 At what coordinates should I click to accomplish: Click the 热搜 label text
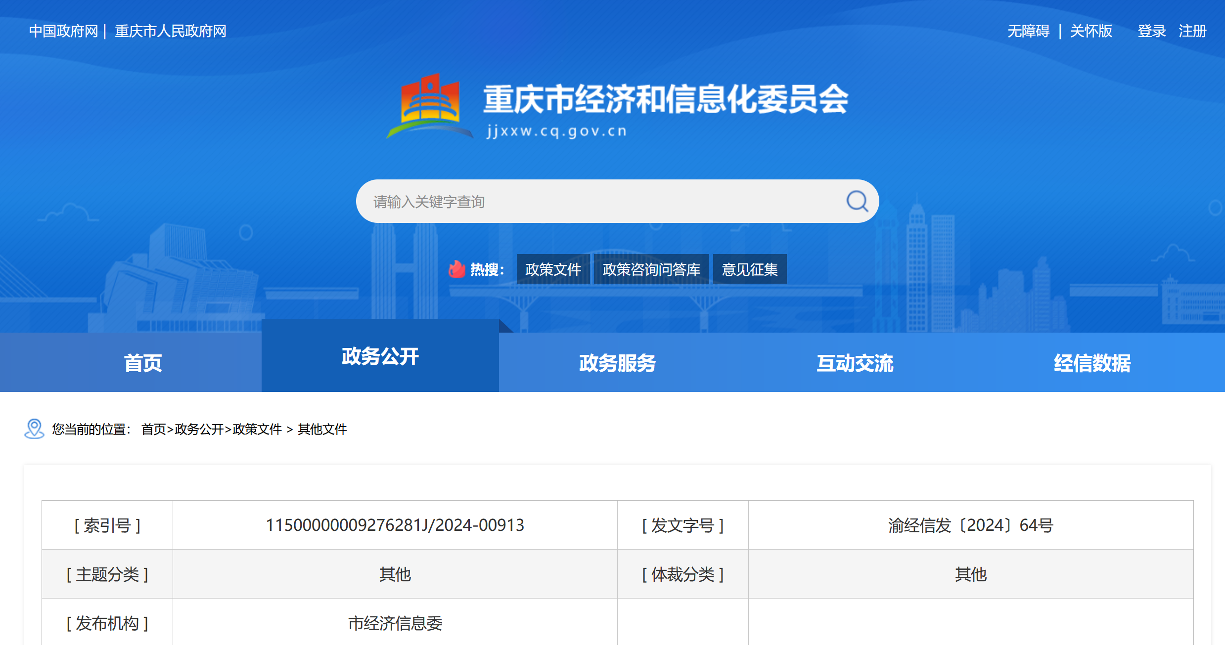coord(487,269)
